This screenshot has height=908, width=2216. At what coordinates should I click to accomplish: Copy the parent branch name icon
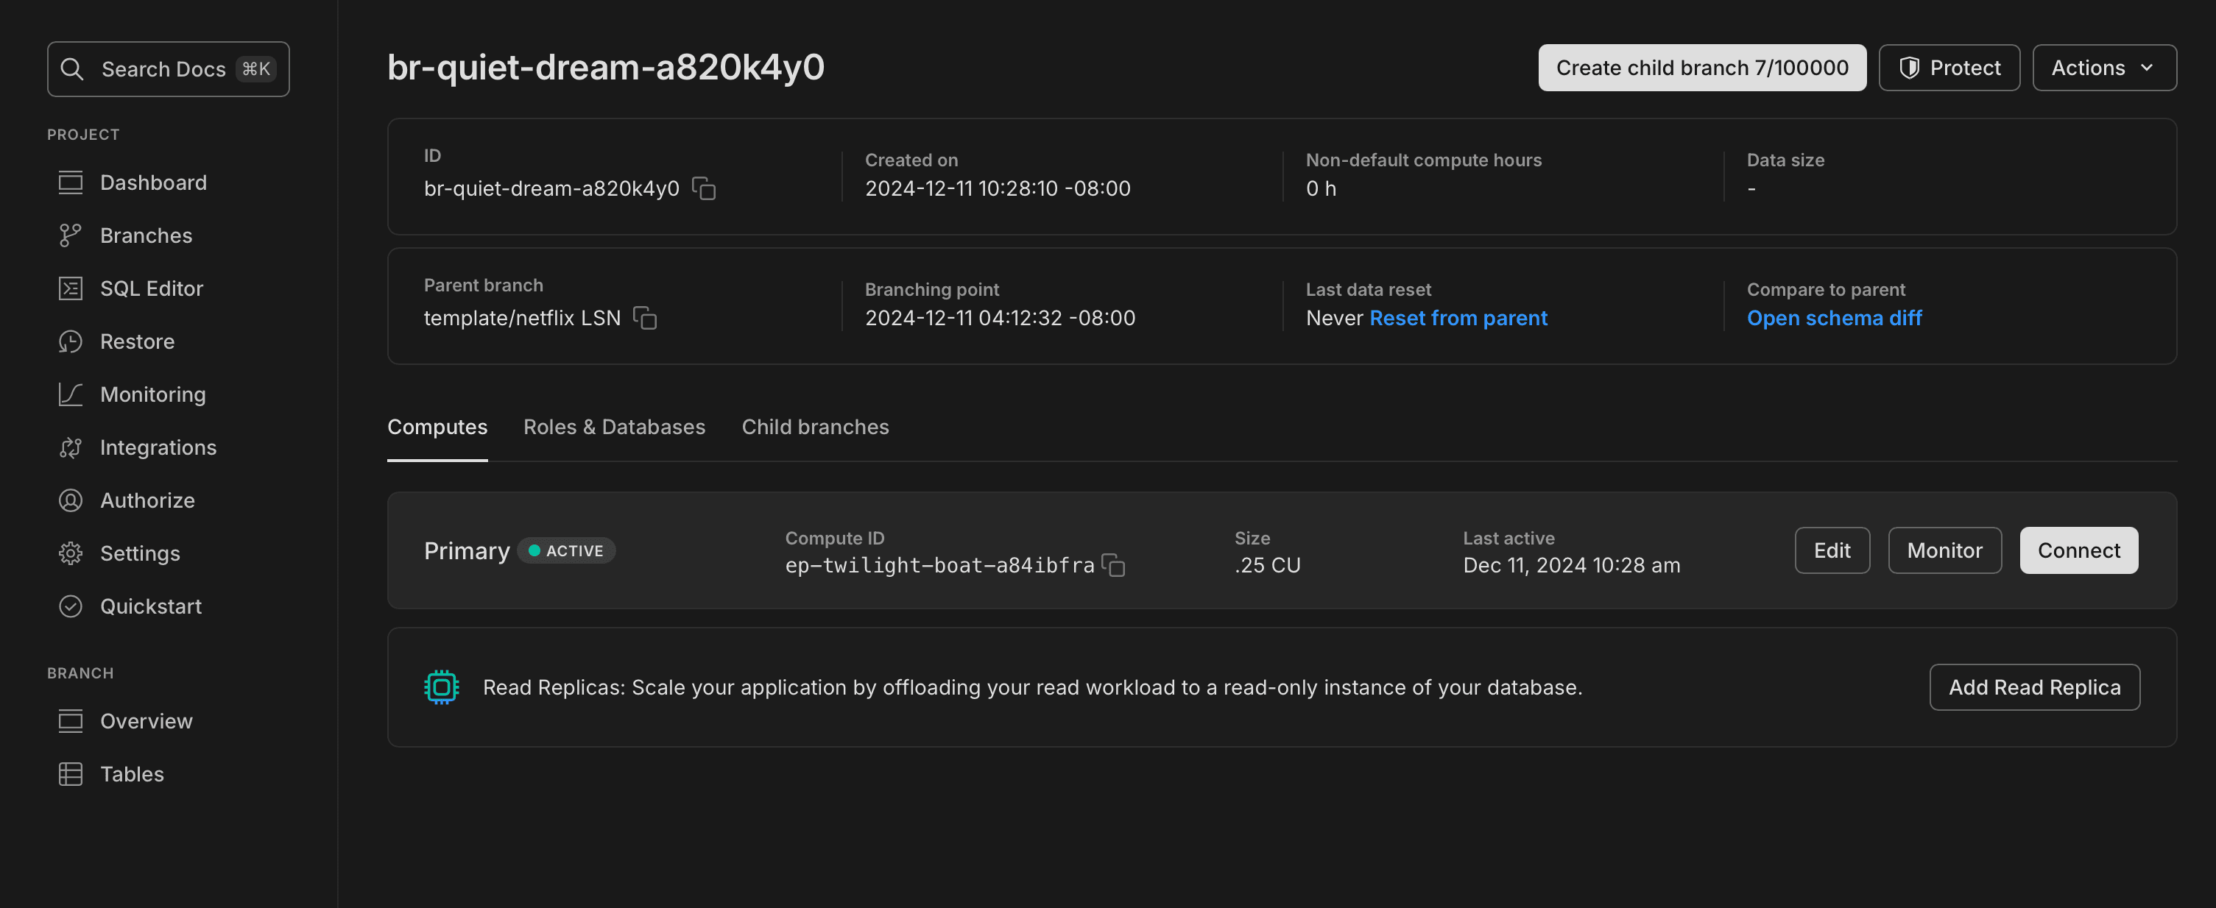click(x=644, y=318)
